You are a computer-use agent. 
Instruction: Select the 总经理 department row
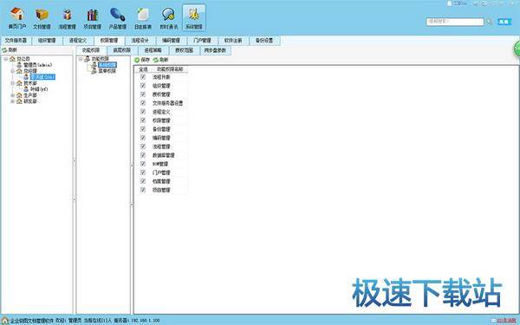click(30, 71)
